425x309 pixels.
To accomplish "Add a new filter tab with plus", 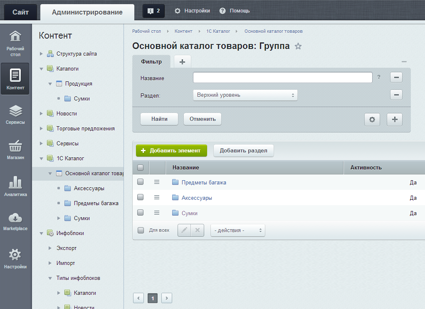I will pyautogui.click(x=183, y=62).
